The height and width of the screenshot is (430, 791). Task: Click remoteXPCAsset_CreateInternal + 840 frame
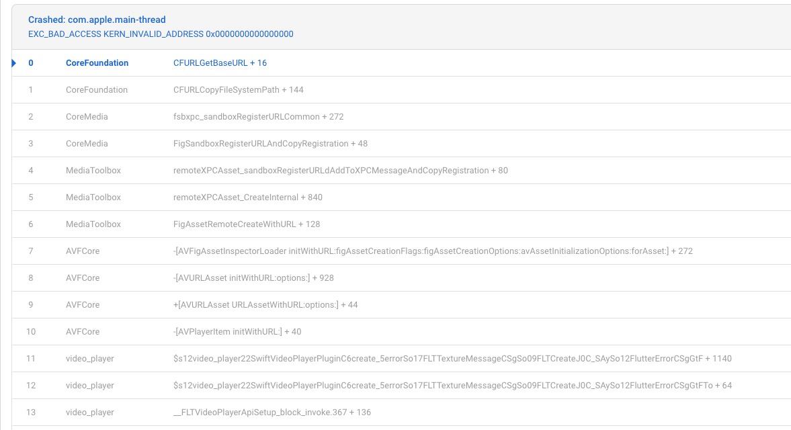(247, 198)
